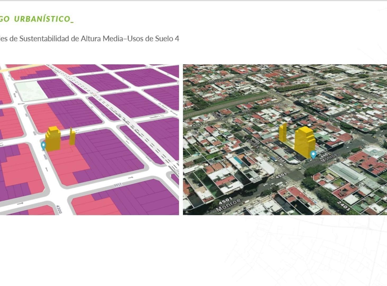Click the light green park block on the zoning map
The image size is (387, 286).
click(31, 91)
